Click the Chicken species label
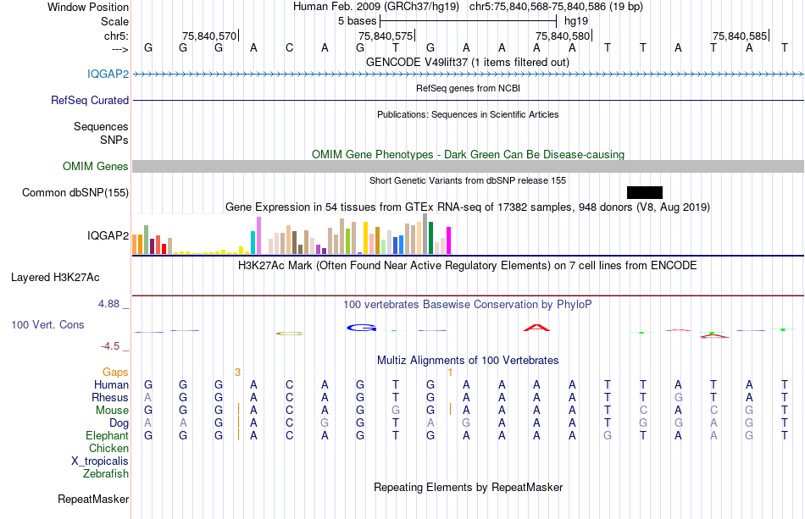Screen dimensions: 805x519 (108, 448)
